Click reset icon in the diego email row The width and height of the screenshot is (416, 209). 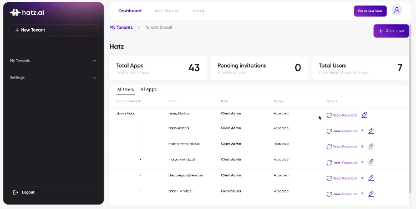329,178
